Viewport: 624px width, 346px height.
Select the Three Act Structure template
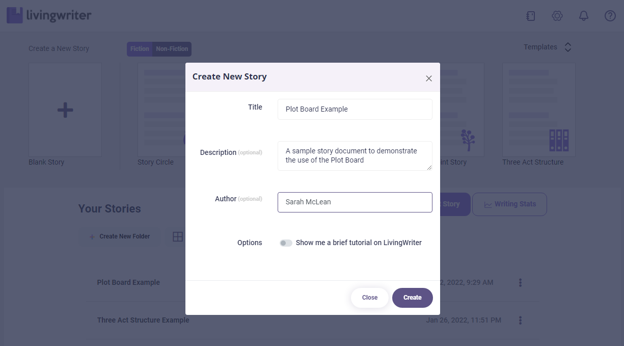(538, 110)
